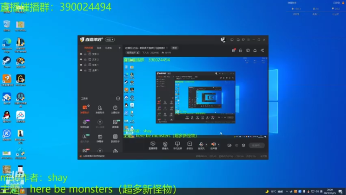The width and height of the screenshot is (346, 195).
Task: Open the pill dropdown beside the companion logo
Action: coord(110,39)
